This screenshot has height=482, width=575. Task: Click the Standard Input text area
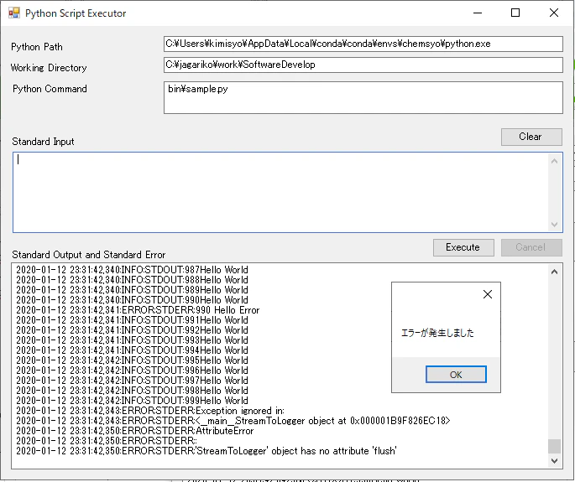click(280, 192)
